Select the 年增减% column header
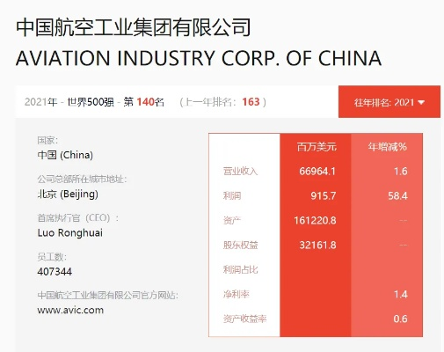444x352 pixels. (388, 146)
